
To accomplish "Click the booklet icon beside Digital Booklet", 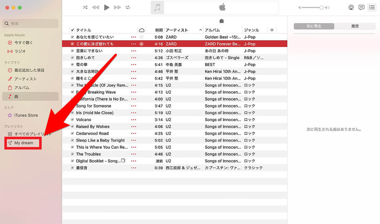I will click(x=123, y=161).
